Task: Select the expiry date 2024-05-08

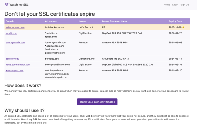Action: [x=175, y=42]
